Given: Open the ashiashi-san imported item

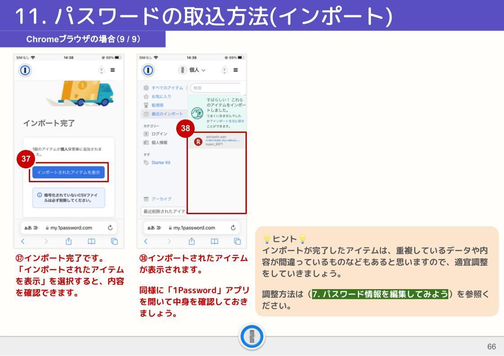Looking at the screenshot, I should click(x=217, y=141).
